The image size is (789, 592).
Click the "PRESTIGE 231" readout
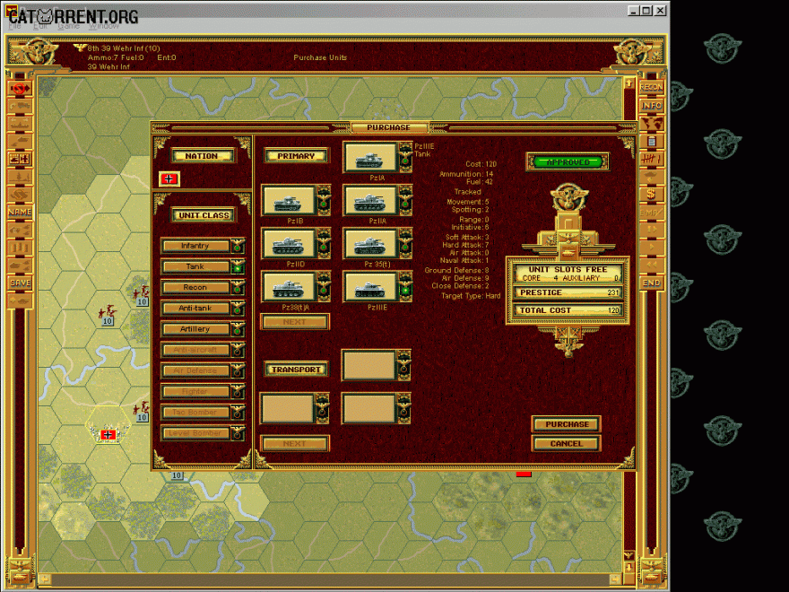[x=568, y=292]
